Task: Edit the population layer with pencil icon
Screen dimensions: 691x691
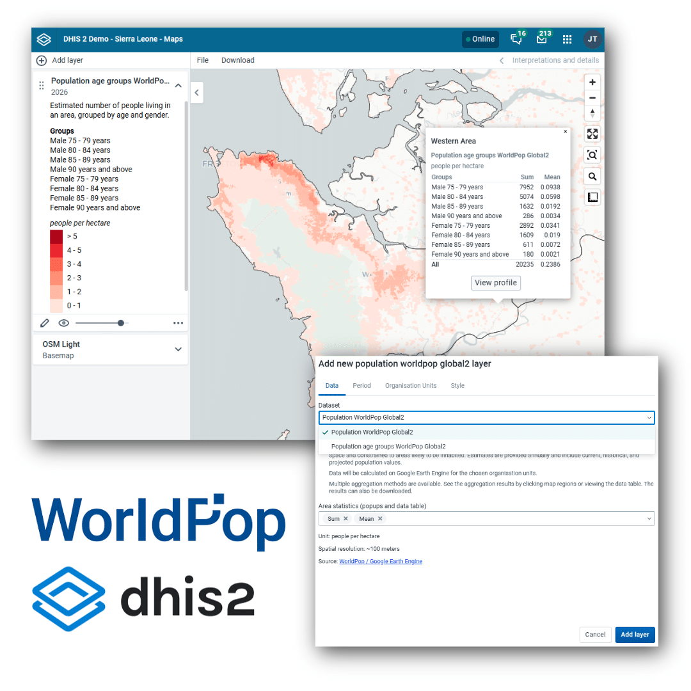Action: pos(44,323)
